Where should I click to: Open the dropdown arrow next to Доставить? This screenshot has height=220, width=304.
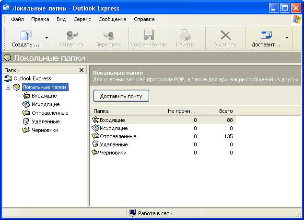(287, 38)
